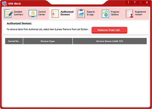Go to the Control Center tab label
The width and height of the screenshot is (152, 109).
[42, 13]
